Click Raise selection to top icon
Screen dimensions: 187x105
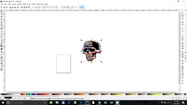pos(29,7)
